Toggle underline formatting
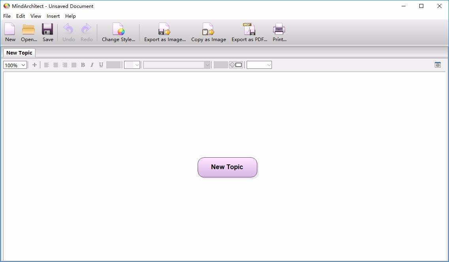449x262 pixels. (101, 65)
